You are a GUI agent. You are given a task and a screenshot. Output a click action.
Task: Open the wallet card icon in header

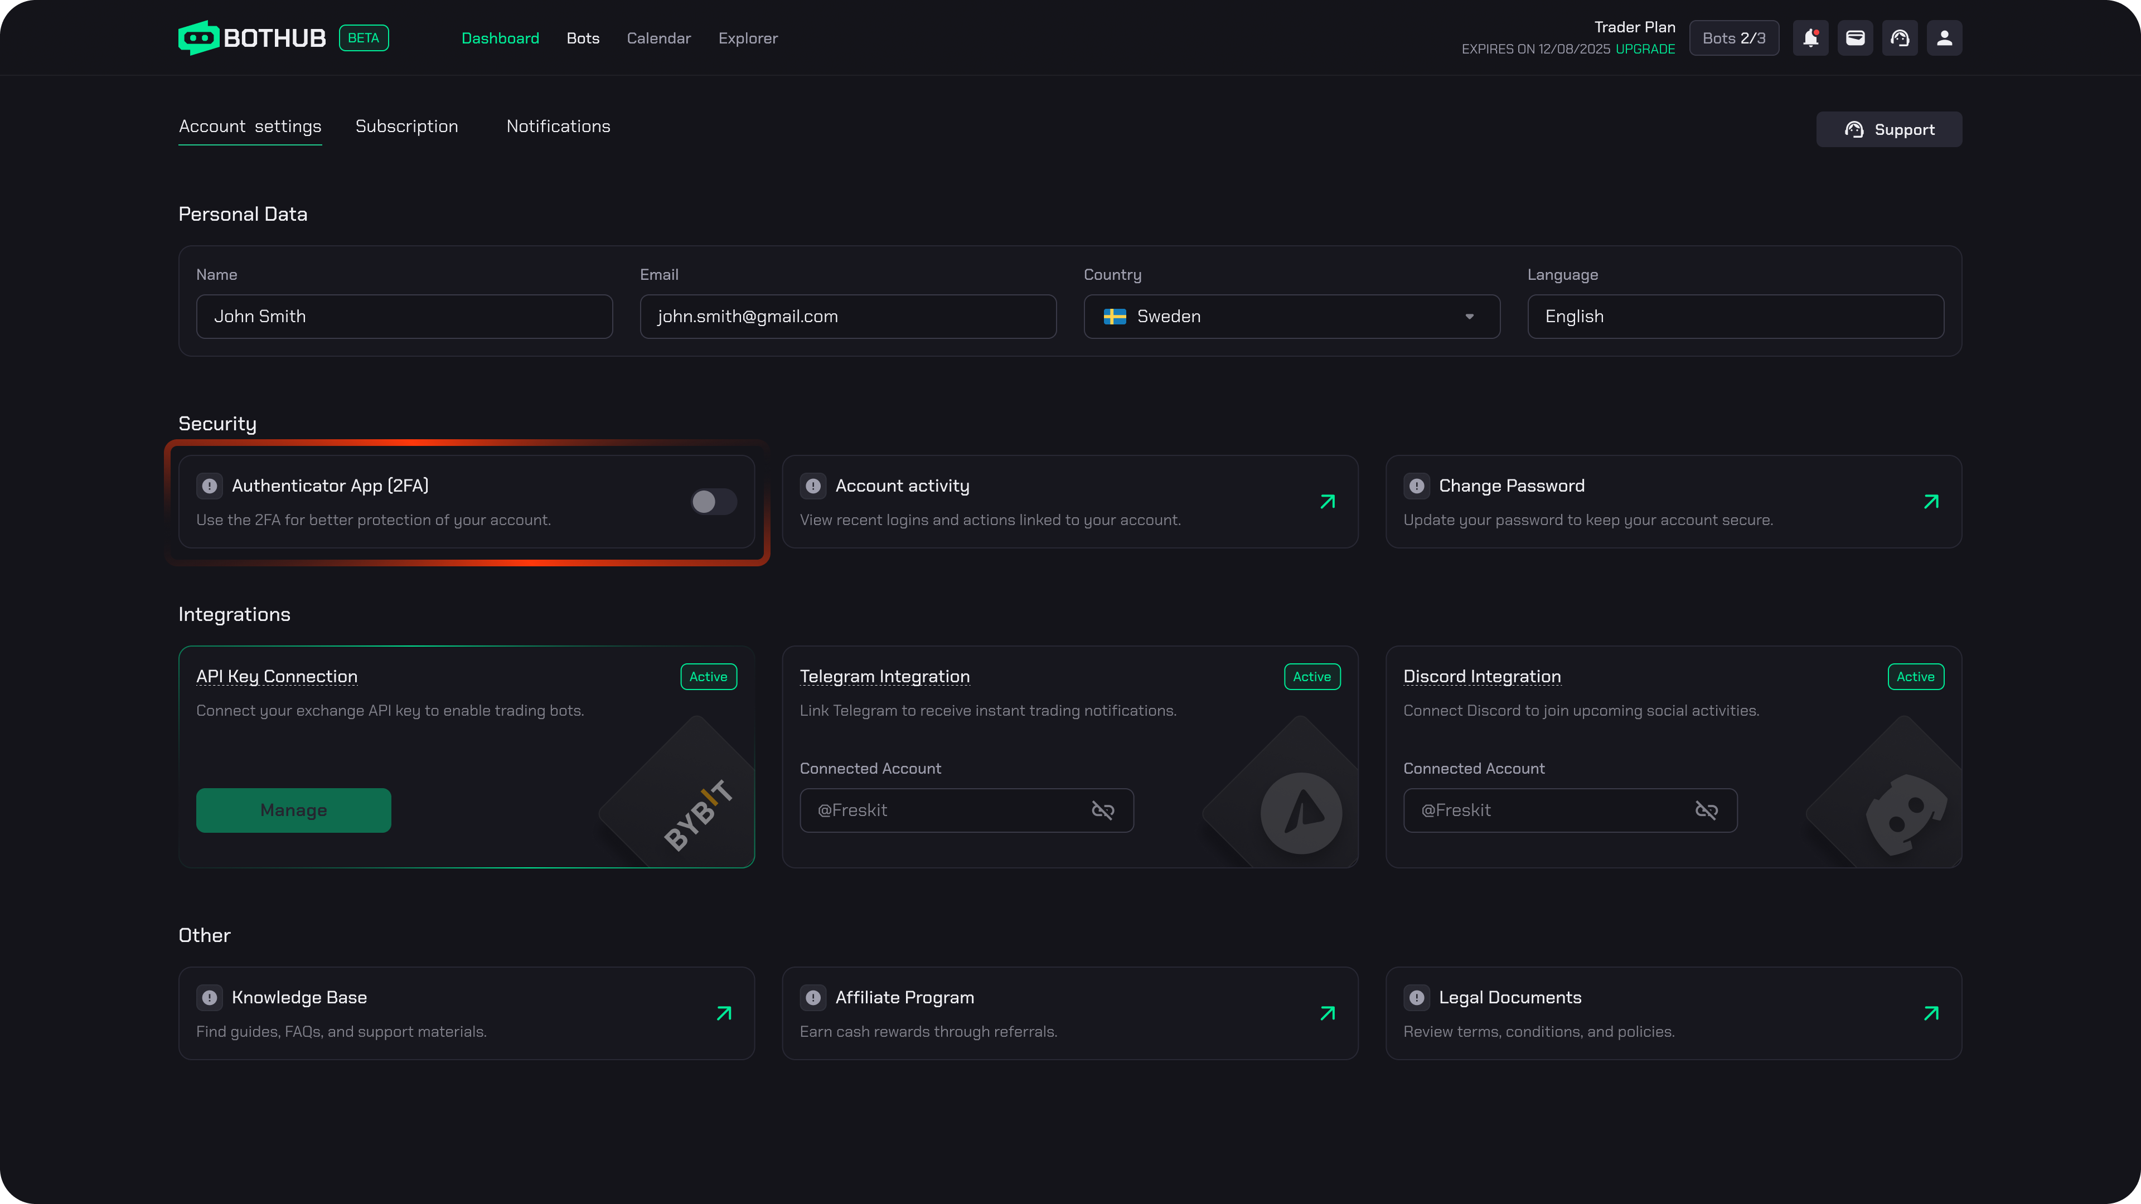[1855, 38]
